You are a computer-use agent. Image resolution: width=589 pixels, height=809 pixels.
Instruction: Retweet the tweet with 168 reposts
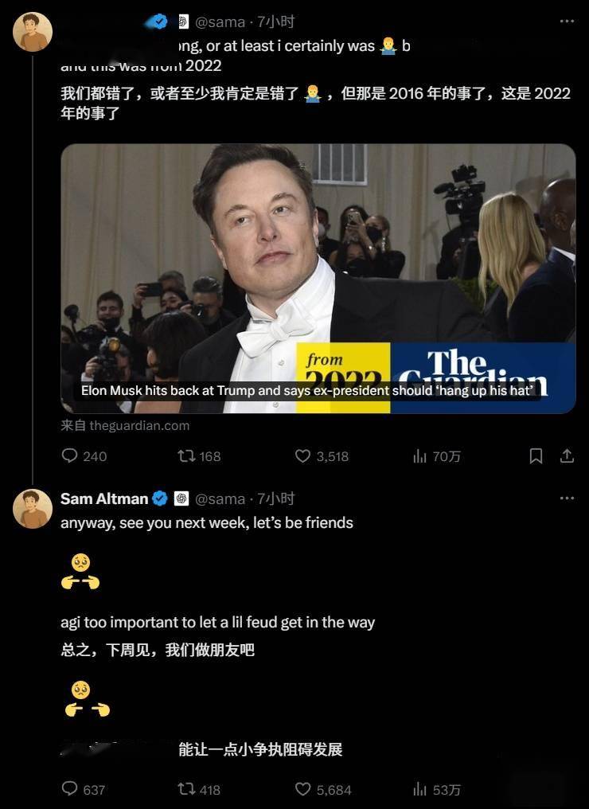(199, 456)
